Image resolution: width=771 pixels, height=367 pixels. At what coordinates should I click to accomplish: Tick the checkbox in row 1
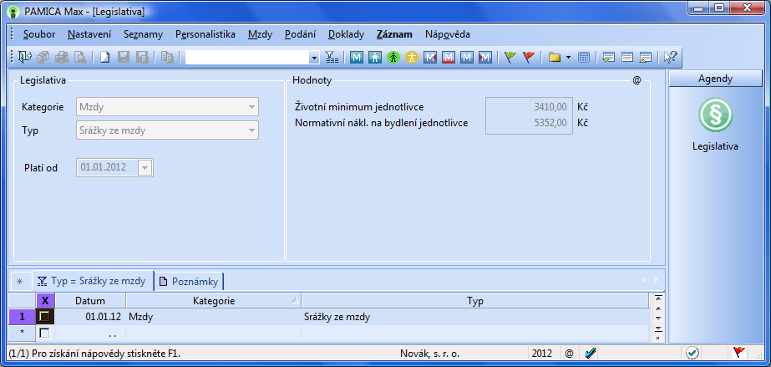[x=45, y=317]
